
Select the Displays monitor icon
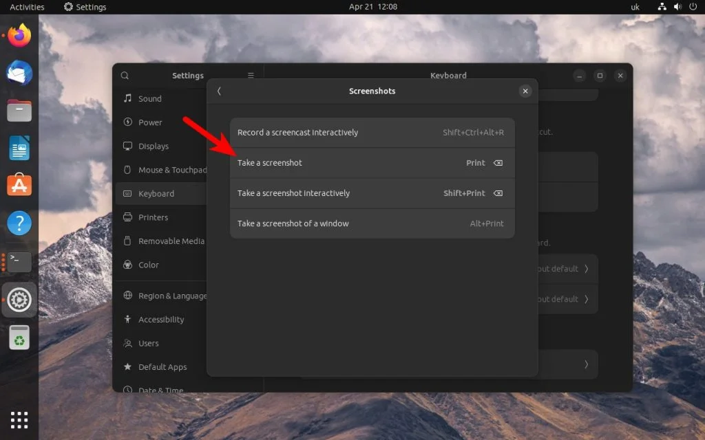pyautogui.click(x=127, y=146)
